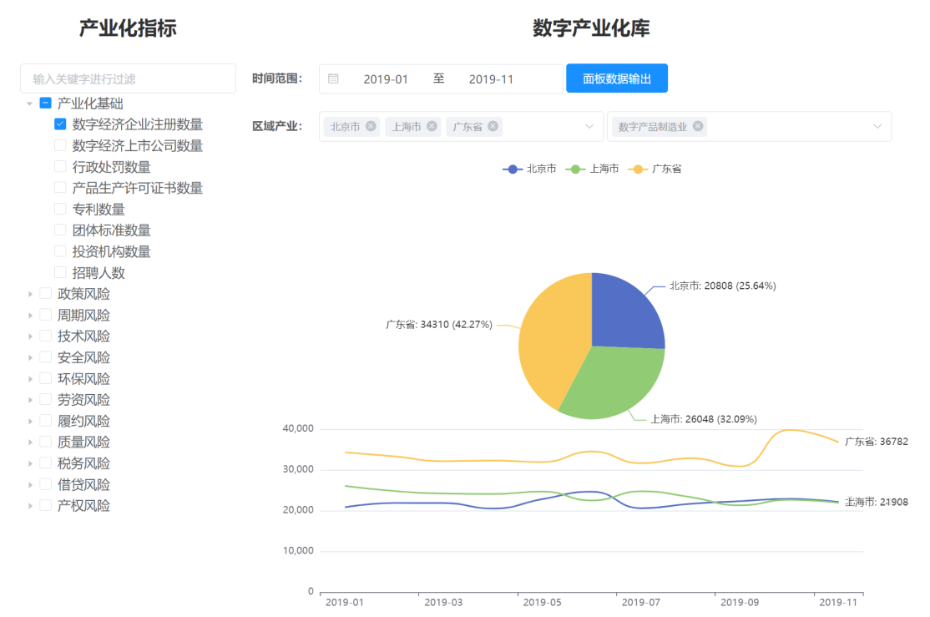This screenshot has width=930, height=617.
Task: Collapse the 产业化基础 tree node
Action: (x=30, y=104)
